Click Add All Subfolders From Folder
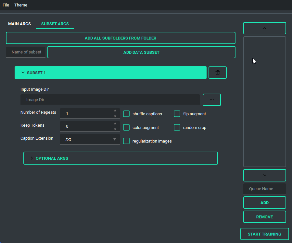The height and width of the screenshot is (243, 292). click(x=121, y=38)
